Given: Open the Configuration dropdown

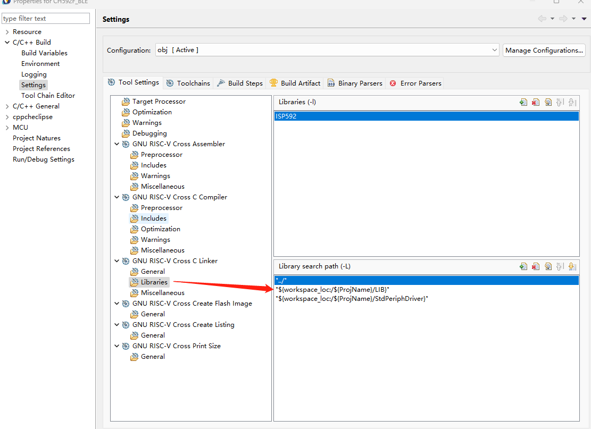Looking at the screenshot, I should 495,50.
